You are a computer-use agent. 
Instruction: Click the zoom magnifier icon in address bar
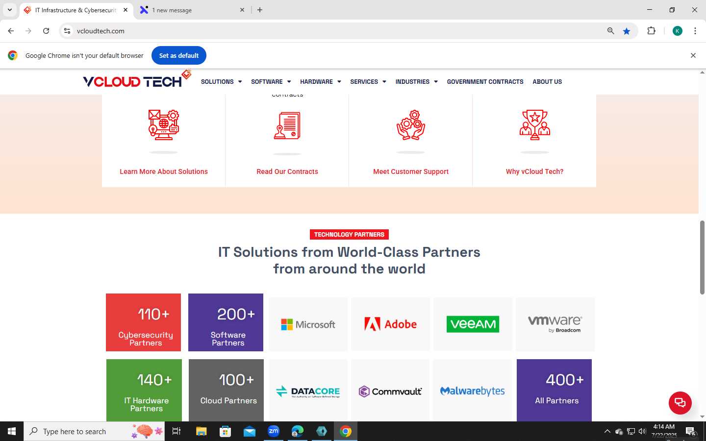click(x=611, y=31)
